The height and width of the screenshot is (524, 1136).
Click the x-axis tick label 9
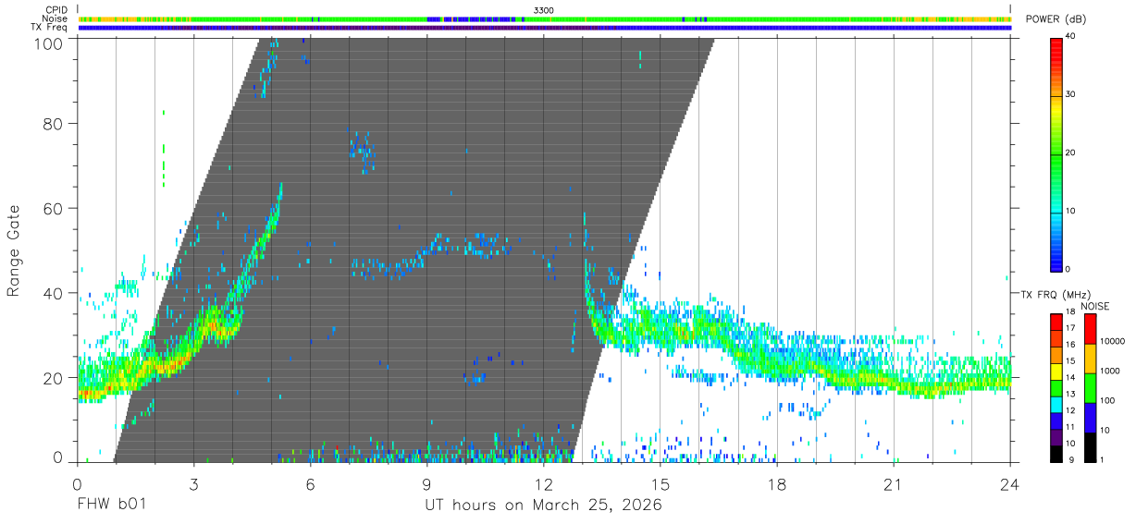[x=426, y=484]
